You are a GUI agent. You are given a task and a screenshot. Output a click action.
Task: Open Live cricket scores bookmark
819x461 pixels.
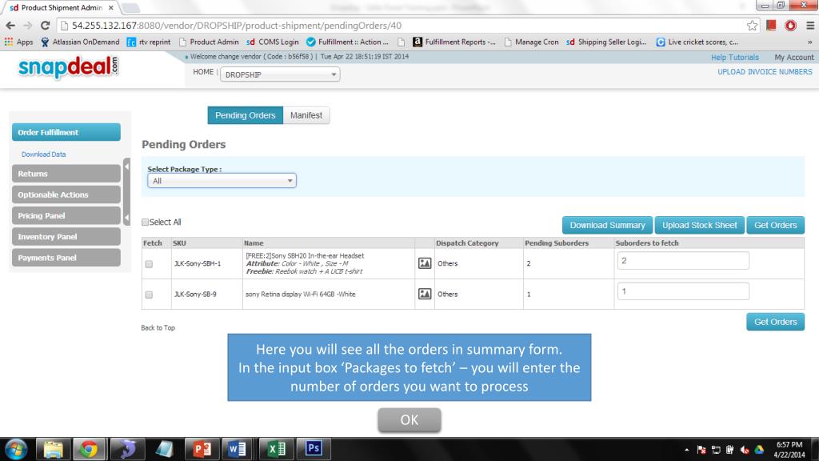pyautogui.click(x=697, y=42)
